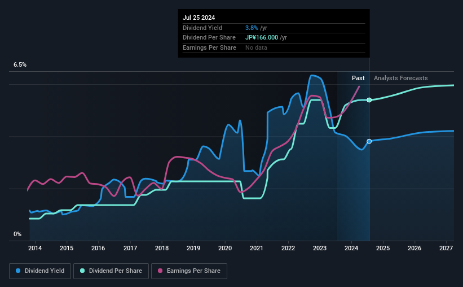This screenshot has height=287, width=463.
Task: Click Earnings Per Share label in tooltip
Action: point(209,47)
